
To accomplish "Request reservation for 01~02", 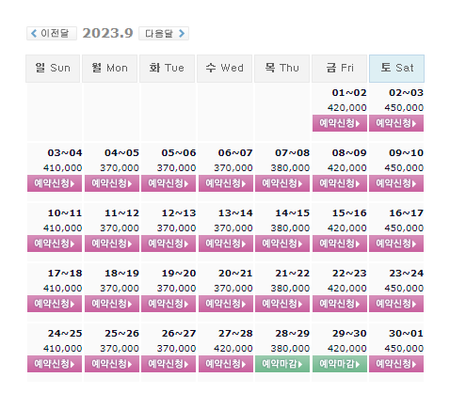I will (340, 123).
